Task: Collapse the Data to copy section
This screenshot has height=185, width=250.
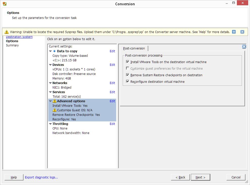Action: point(50,51)
